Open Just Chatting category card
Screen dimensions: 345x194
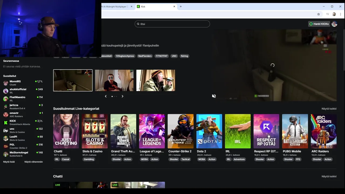point(66,131)
